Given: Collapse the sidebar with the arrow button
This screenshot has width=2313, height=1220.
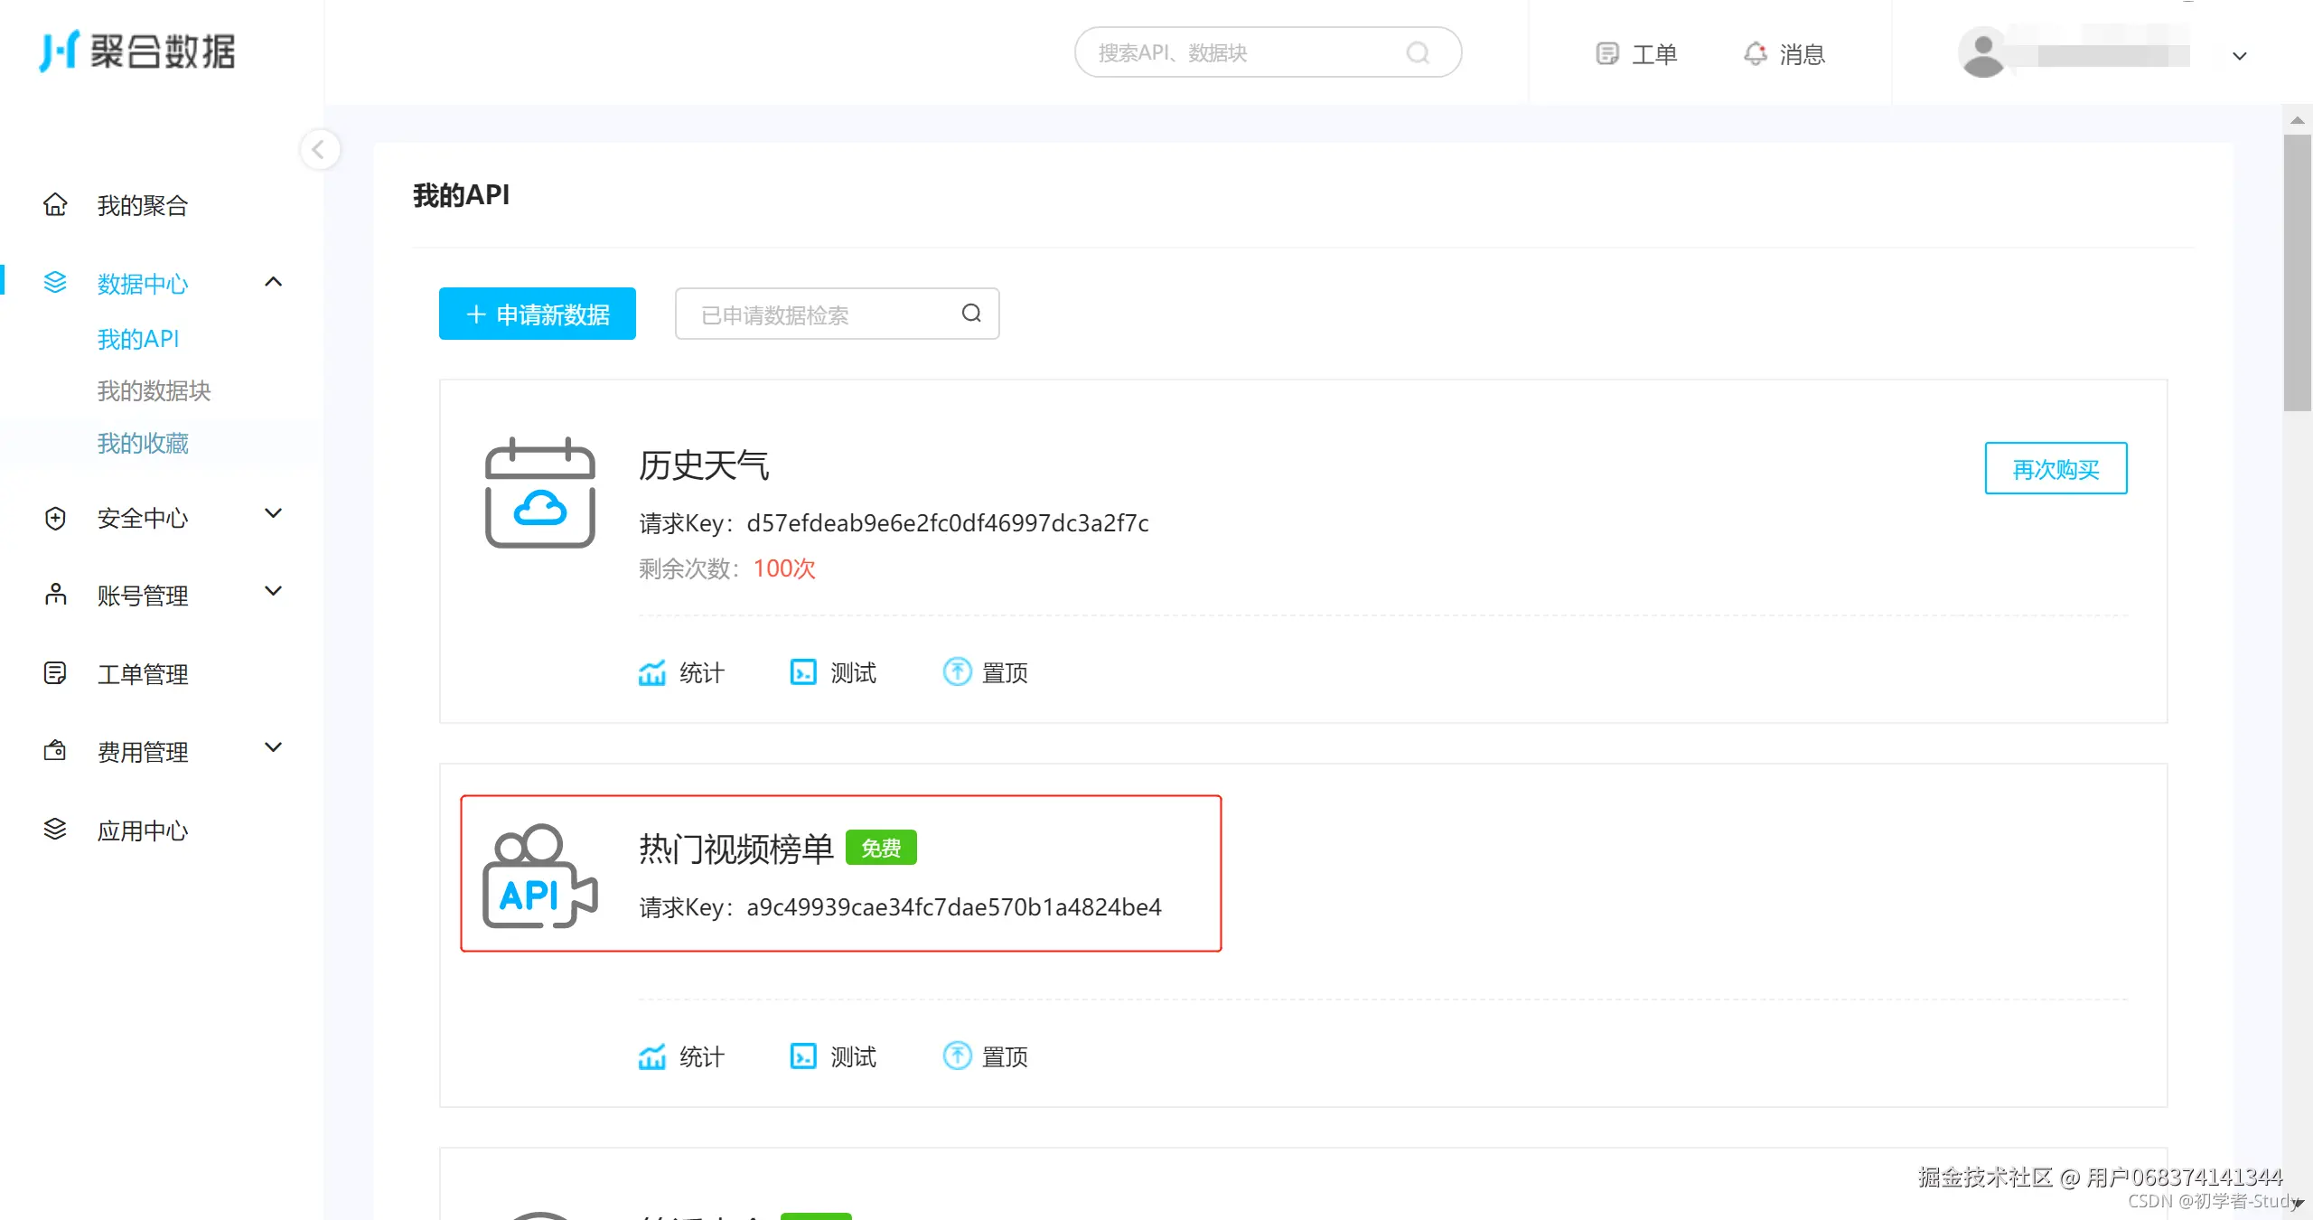Looking at the screenshot, I should [x=319, y=150].
